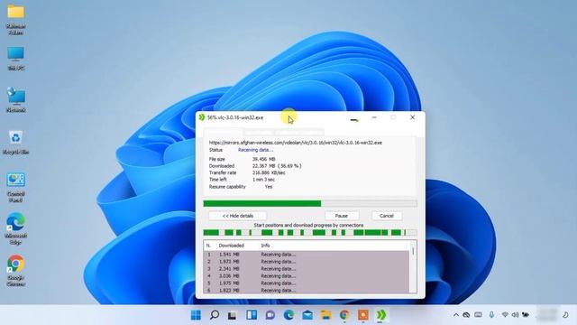
Task: Open File Explorer from the taskbar
Action: point(326,315)
